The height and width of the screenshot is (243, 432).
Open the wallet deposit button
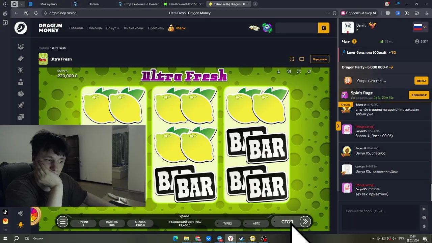point(324,28)
